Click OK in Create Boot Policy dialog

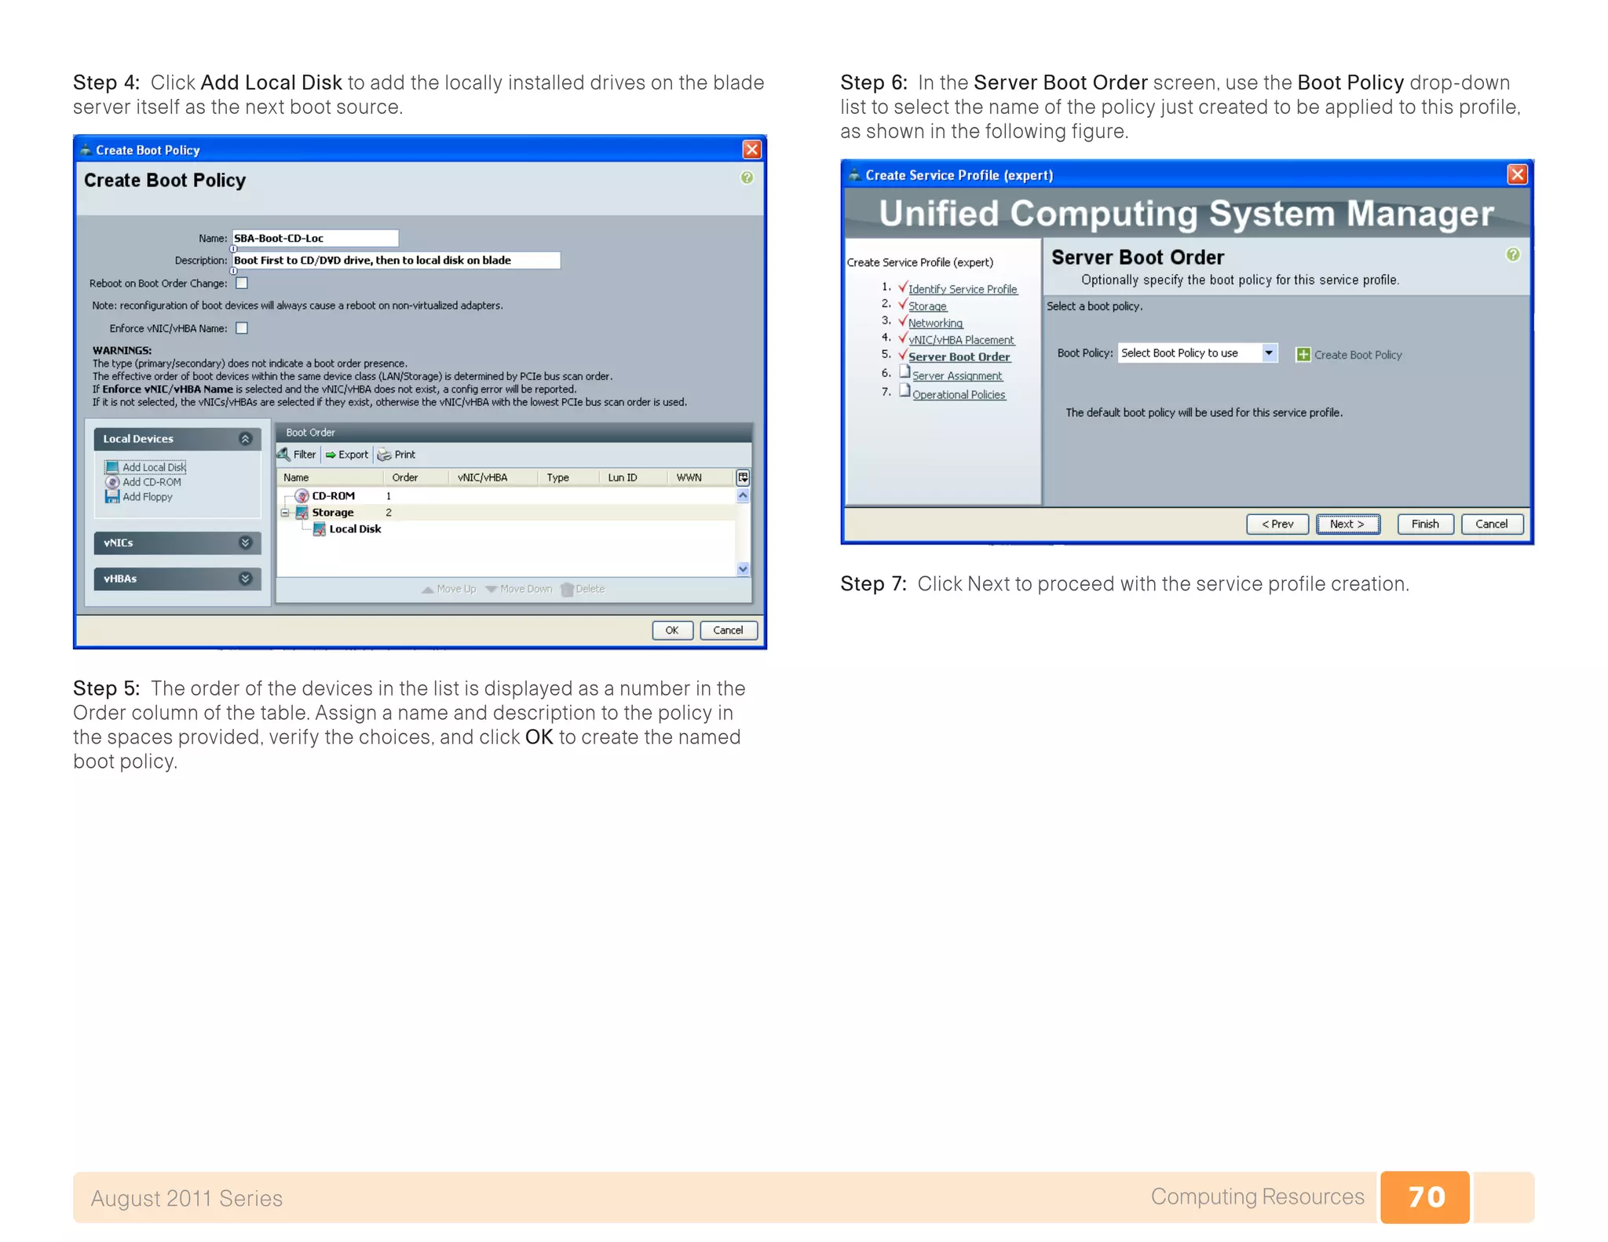point(672,630)
